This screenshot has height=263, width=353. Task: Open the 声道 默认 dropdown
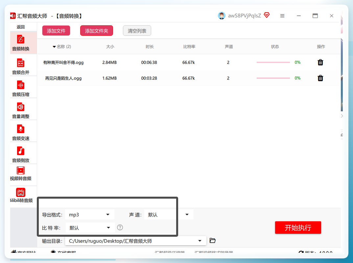click(169, 215)
